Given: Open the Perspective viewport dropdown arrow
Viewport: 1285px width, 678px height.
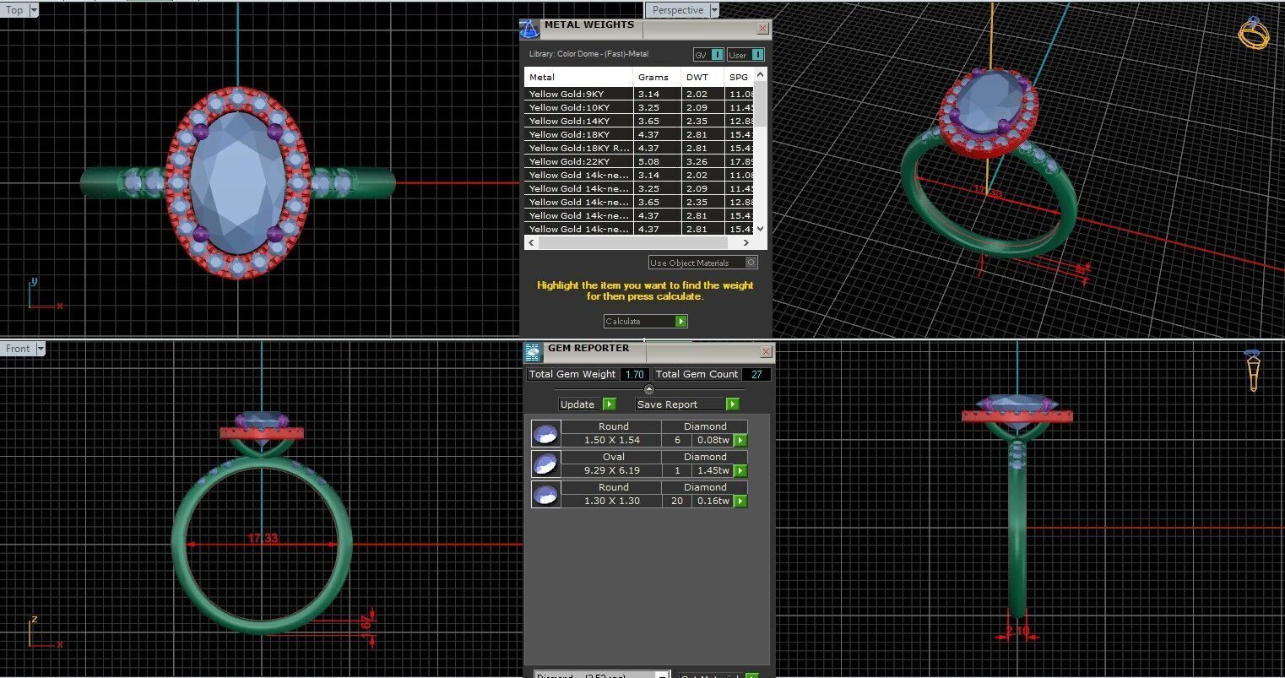Looking at the screenshot, I should point(714,10).
